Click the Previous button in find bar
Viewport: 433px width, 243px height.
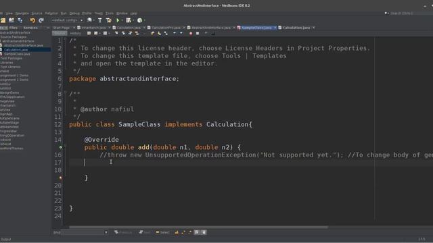pyautogui.click(x=123, y=232)
